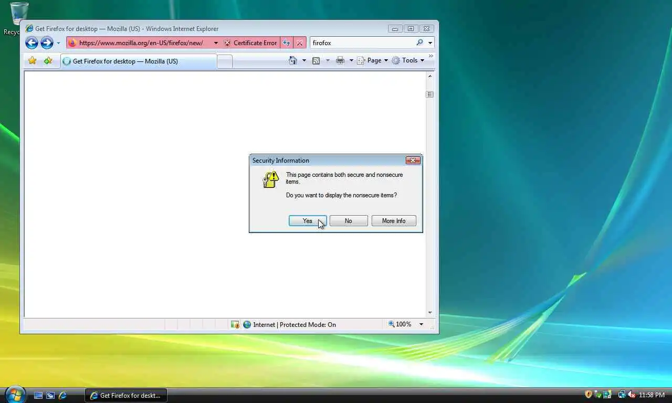Click the Home page icon
The height and width of the screenshot is (403, 672).
(x=293, y=60)
